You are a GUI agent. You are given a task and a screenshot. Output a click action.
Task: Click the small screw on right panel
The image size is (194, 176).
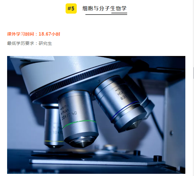click(172, 133)
